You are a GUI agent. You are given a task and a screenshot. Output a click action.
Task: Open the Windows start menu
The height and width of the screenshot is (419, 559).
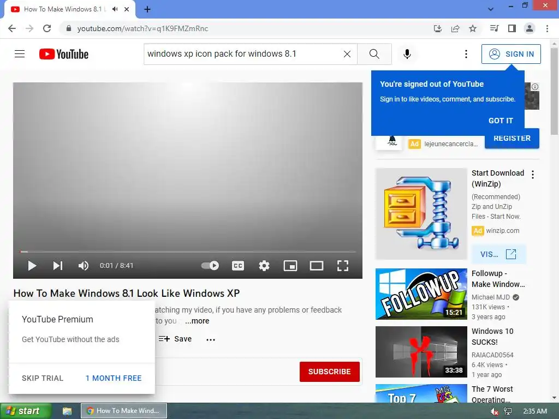coord(26,411)
